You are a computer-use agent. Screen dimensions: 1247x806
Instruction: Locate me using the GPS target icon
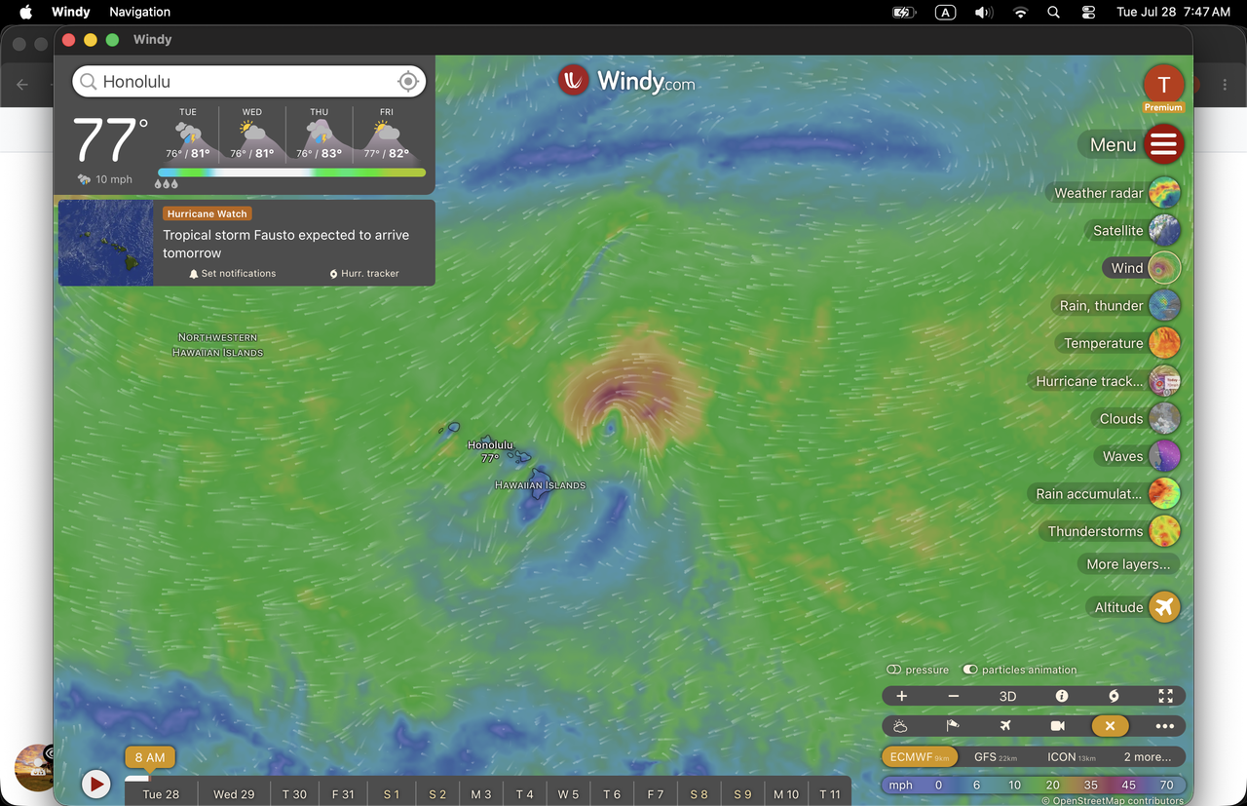[408, 82]
